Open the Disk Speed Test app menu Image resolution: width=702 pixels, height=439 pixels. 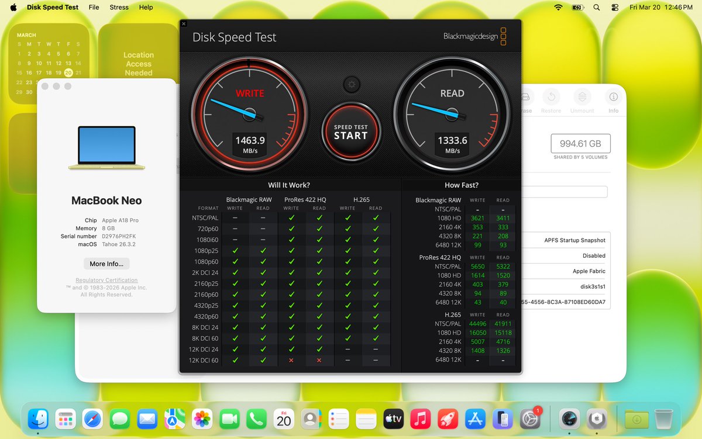coord(53,7)
